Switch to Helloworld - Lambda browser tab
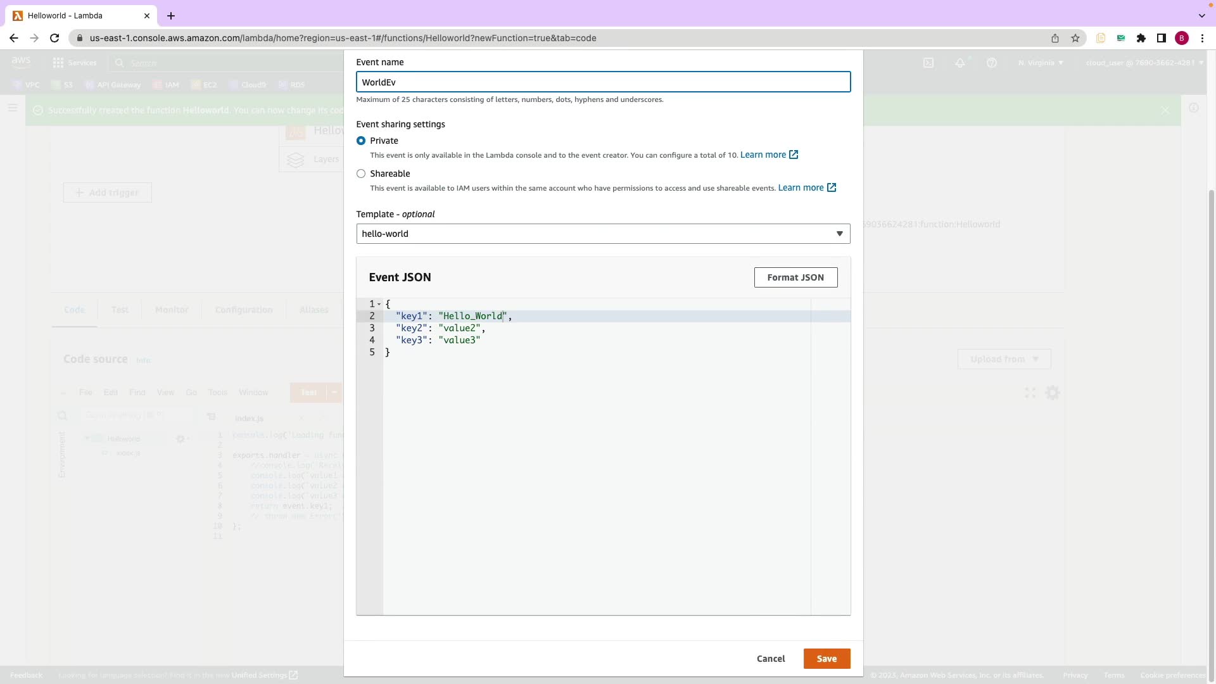Viewport: 1216px width, 684px height. pyautogui.click(x=76, y=15)
